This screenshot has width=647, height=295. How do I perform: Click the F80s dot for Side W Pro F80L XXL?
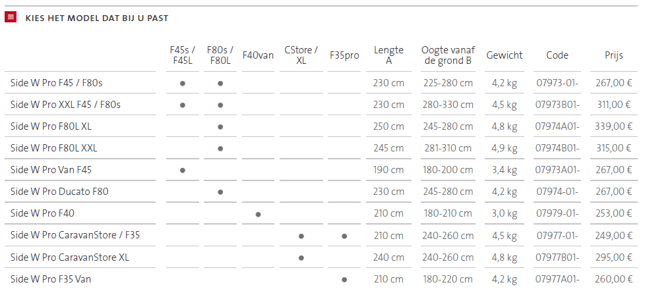click(220, 149)
